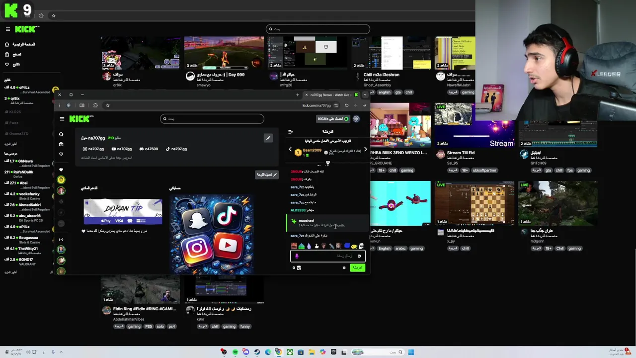Open Xbox app on taskbar
The image size is (636, 358).
290,352
